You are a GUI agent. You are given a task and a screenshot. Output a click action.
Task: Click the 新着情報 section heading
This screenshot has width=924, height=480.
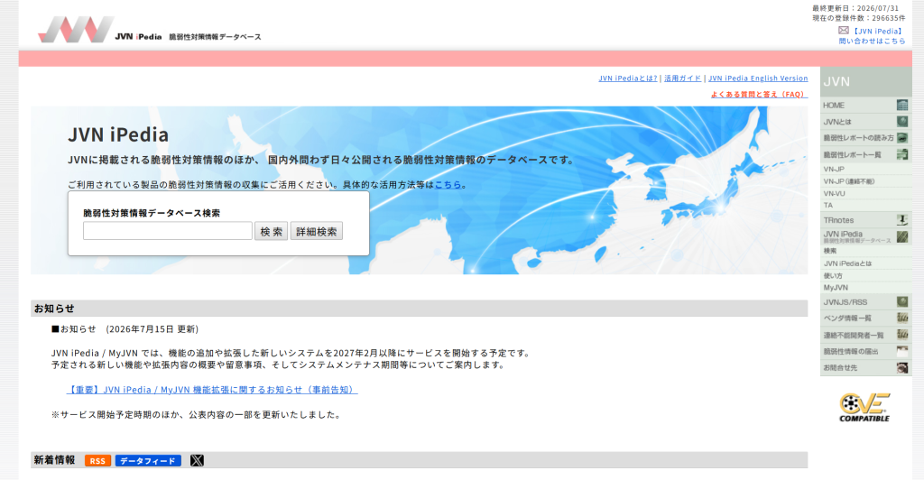click(54, 460)
